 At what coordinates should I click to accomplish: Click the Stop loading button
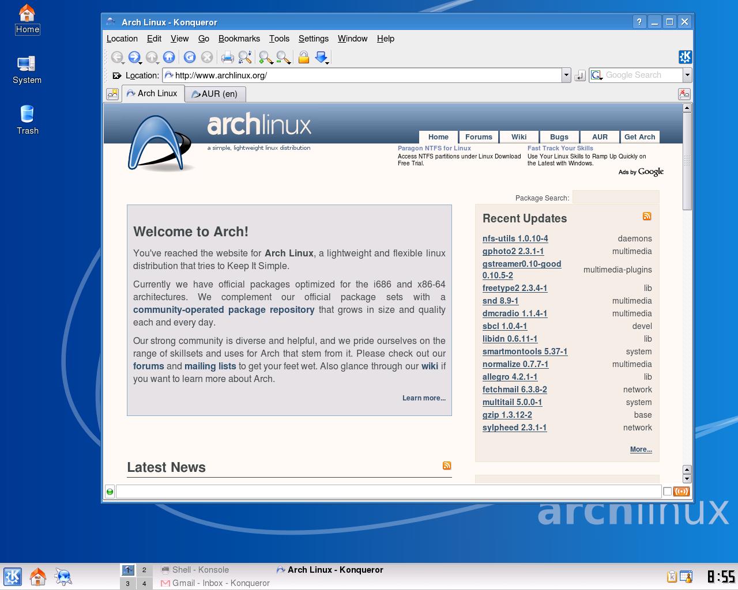click(x=207, y=57)
